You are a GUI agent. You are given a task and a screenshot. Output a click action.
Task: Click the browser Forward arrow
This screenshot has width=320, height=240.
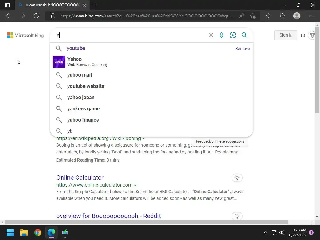click(x=22, y=16)
